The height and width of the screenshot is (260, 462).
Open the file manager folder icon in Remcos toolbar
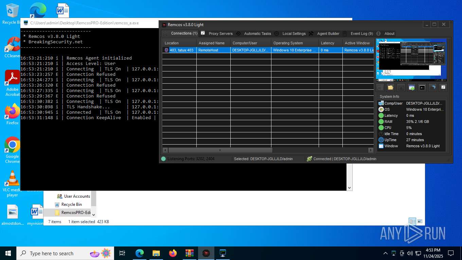(x=390, y=88)
